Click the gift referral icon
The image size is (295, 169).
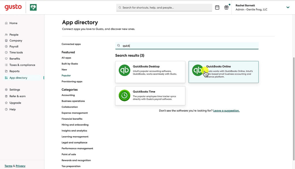[227, 7]
